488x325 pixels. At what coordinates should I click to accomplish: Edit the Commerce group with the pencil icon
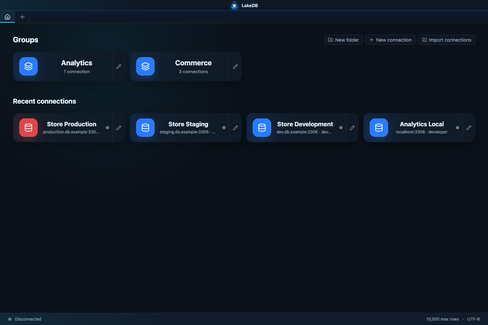pos(235,66)
